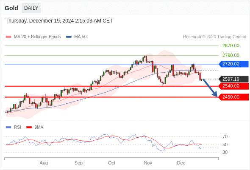Screen dimensions: 250x170
Task: Click the blue MA 50 legend swatch
Action: click(69, 37)
